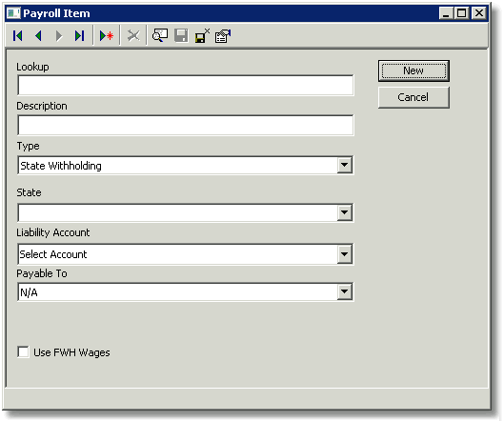The image size is (504, 421).
Task: Open Liability Account dropdown
Action: (x=344, y=254)
